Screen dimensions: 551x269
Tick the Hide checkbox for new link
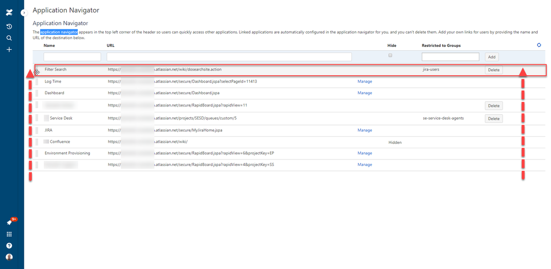click(390, 56)
